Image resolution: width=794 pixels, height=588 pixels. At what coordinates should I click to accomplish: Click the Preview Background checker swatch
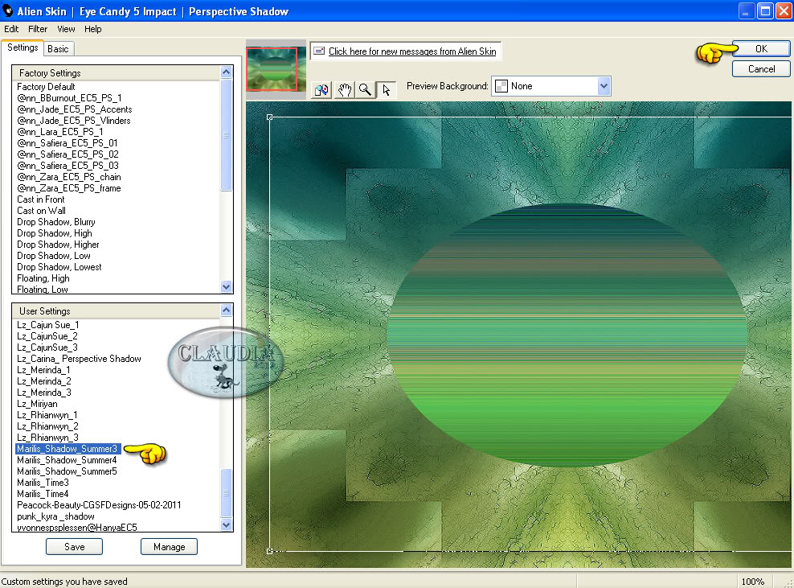(x=501, y=86)
